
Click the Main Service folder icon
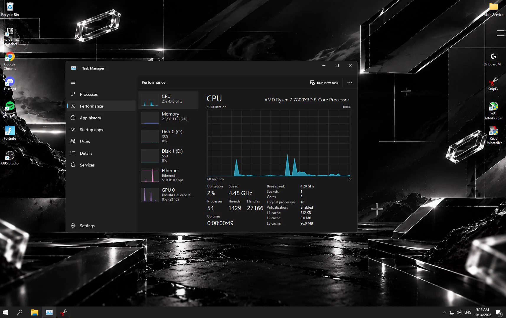493,9
